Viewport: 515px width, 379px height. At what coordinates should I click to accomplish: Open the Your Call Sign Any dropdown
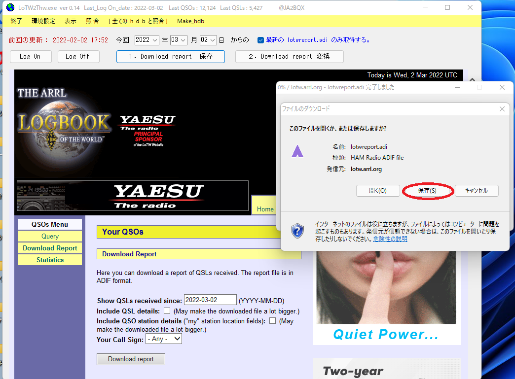click(164, 339)
